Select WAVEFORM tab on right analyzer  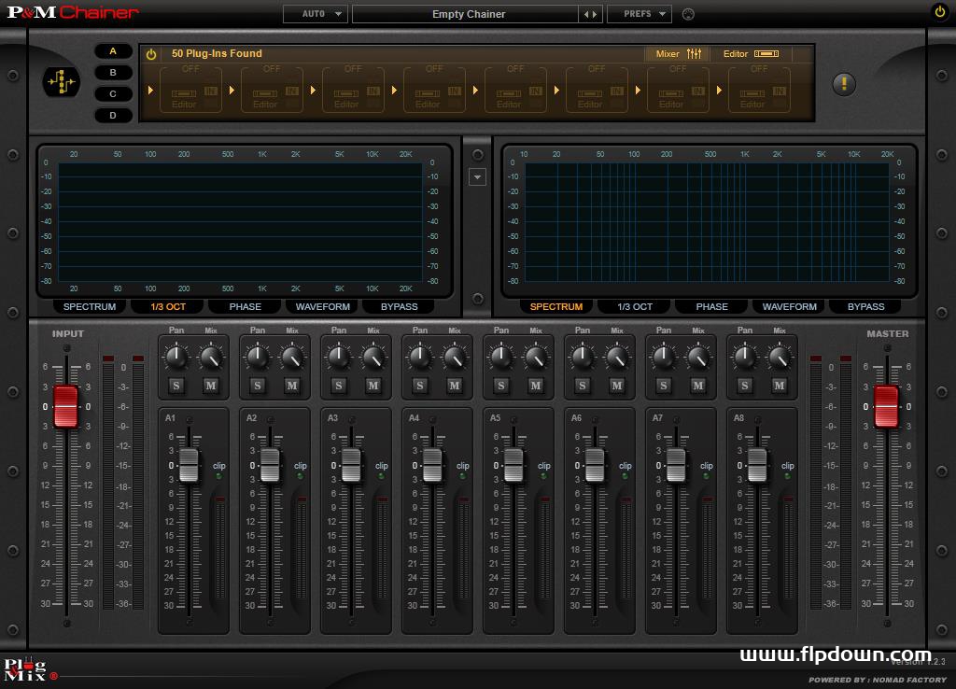click(790, 306)
